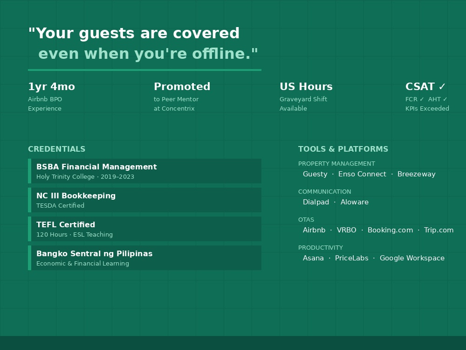Select the "Bangko Sentral ng Pilipinas" credential title
The height and width of the screenshot is (350, 466).
pyautogui.click(x=94, y=253)
